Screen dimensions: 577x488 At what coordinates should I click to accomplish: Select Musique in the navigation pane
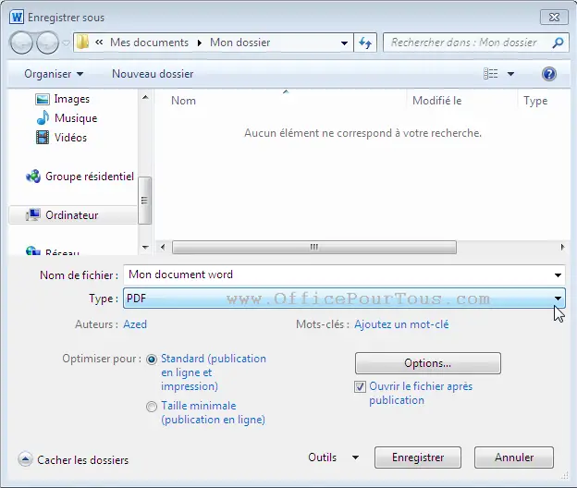point(76,118)
